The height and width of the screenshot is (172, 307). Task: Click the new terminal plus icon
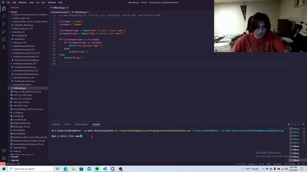[x=288, y=124]
